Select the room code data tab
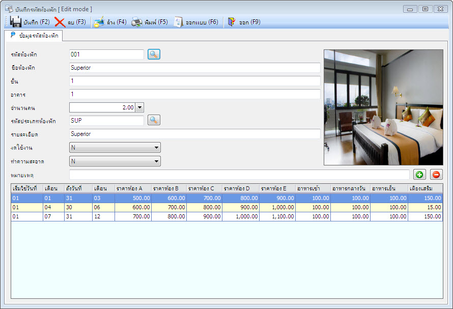 tap(34, 36)
